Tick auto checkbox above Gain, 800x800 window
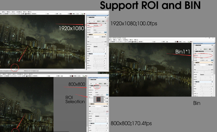This screenshot has width=217, height=132. 106,111
